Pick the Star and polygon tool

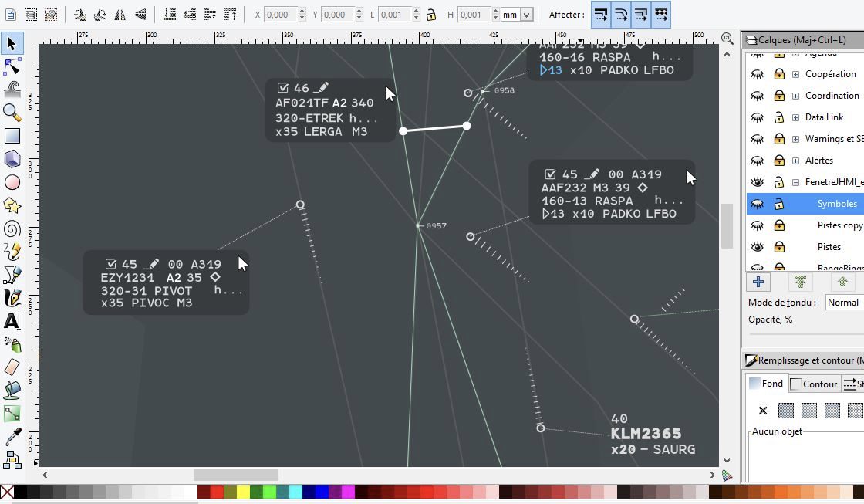click(x=12, y=205)
